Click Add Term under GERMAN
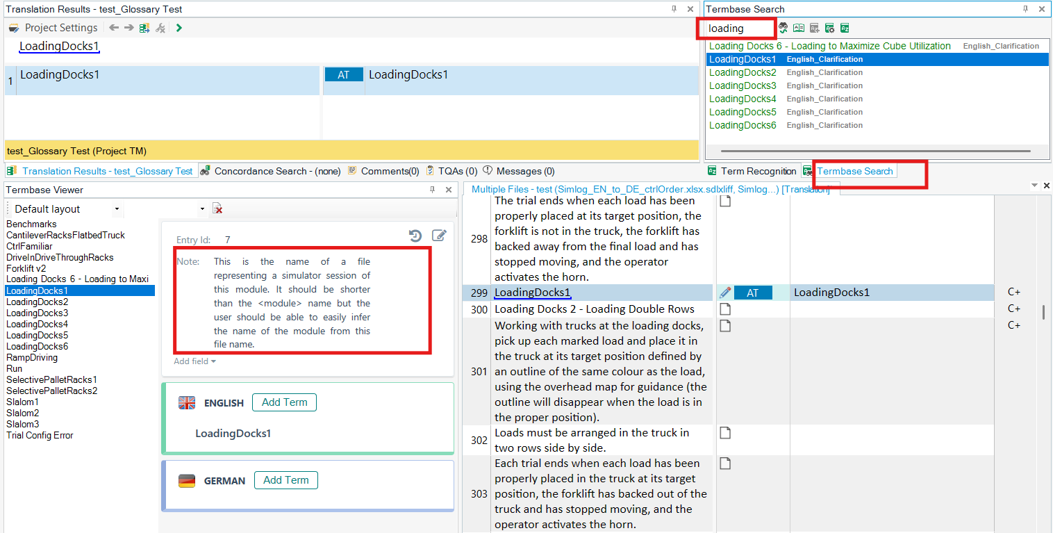The height and width of the screenshot is (533, 1053). pyautogui.click(x=286, y=480)
